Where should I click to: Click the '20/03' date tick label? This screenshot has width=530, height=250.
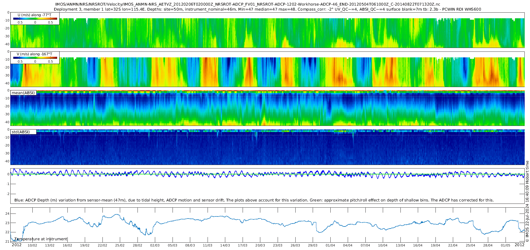pyautogui.click(x=260, y=245)
